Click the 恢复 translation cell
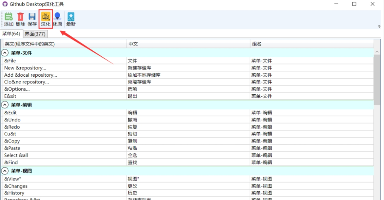 tap(188, 127)
